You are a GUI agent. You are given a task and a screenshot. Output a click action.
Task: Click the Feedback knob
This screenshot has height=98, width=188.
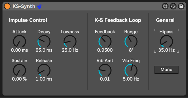[x=105, y=41]
